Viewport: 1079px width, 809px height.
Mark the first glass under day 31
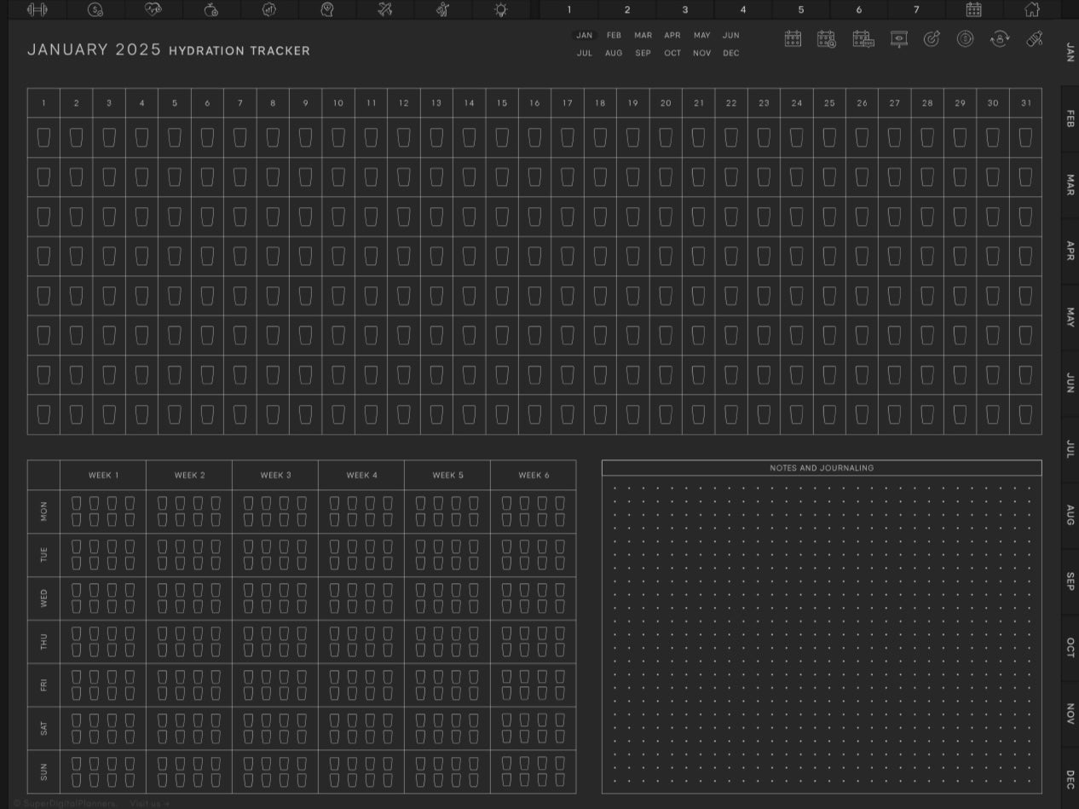coord(1025,137)
